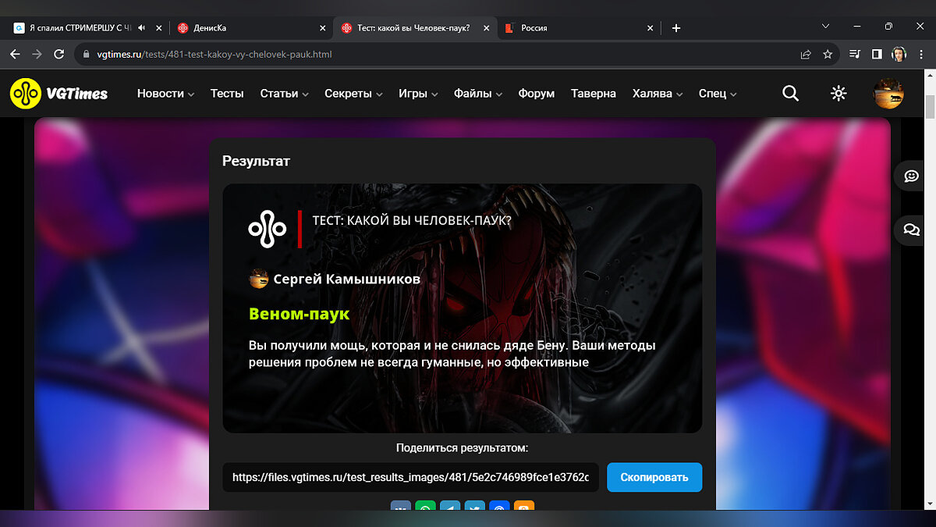Screen dimensions: 936x527
Task: Expand the Игры dropdown menu
Action: pyautogui.click(x=418, y=94)
